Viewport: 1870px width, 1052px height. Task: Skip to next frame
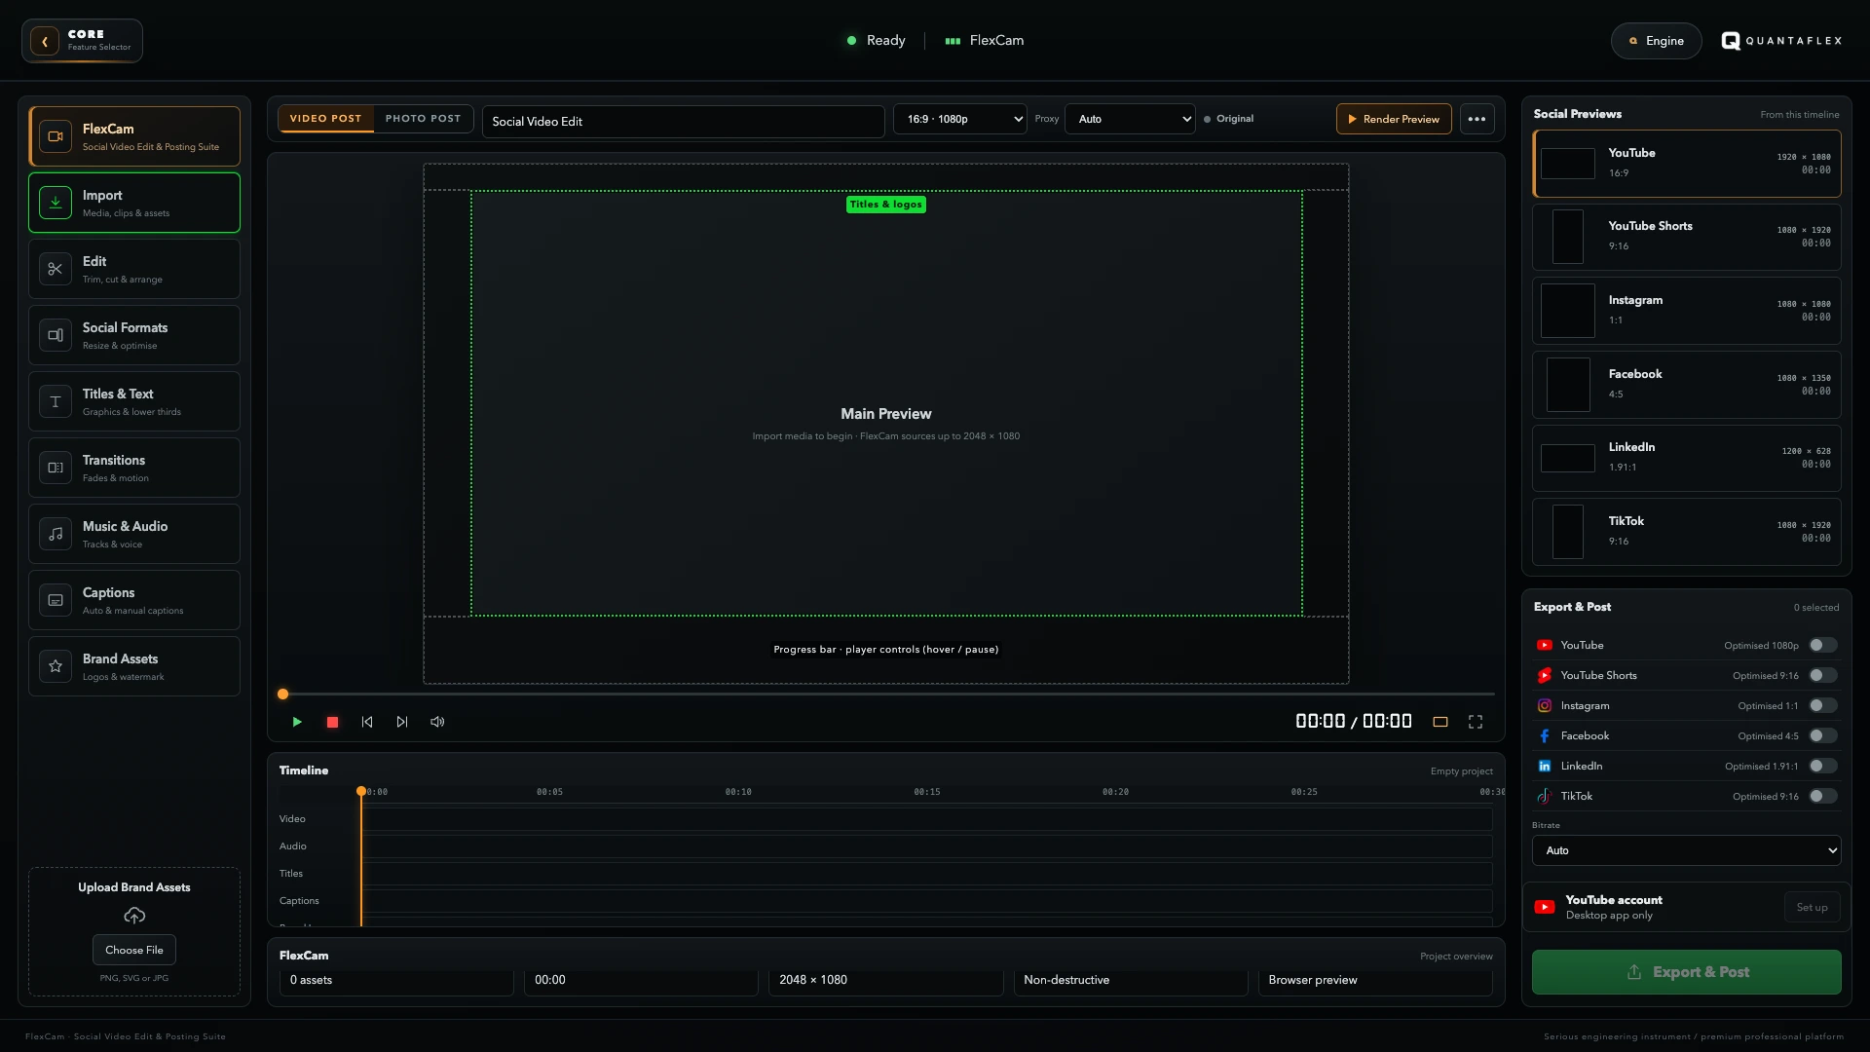[402, 722]
